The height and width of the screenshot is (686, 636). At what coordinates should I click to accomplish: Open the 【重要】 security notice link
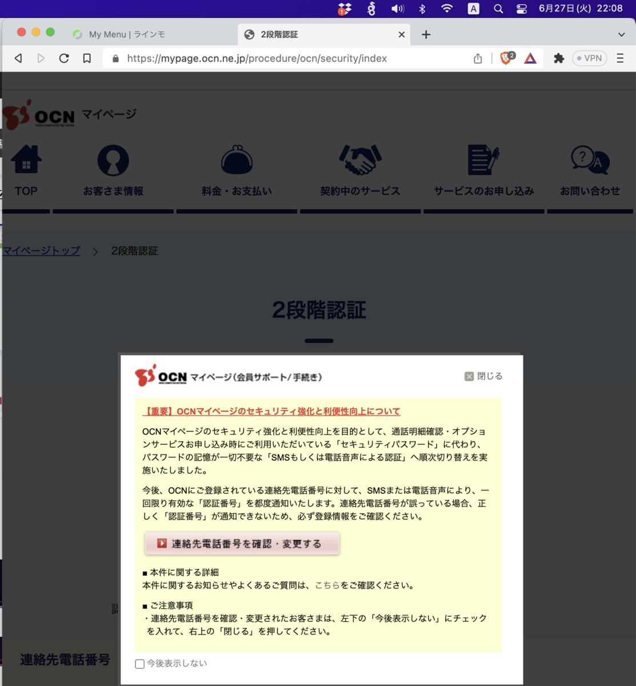pyautogui.click(x=271, y=411)
